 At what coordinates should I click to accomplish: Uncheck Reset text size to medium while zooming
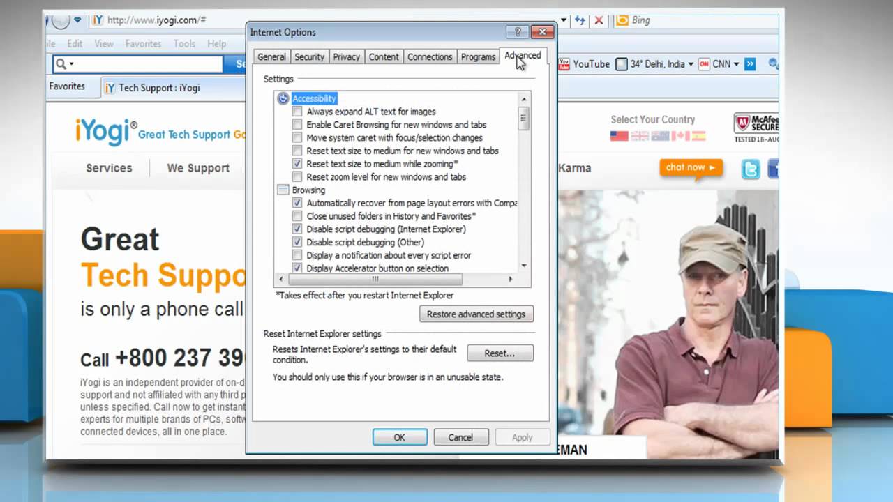[297, 164]
